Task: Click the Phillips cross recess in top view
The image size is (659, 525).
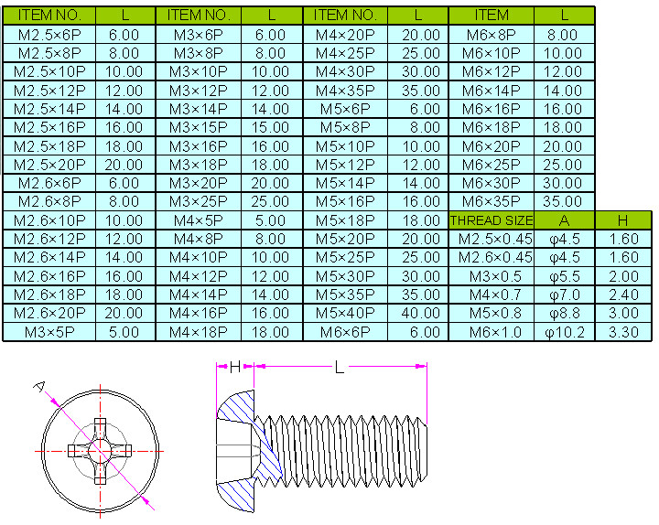Action: click(97, 450)
